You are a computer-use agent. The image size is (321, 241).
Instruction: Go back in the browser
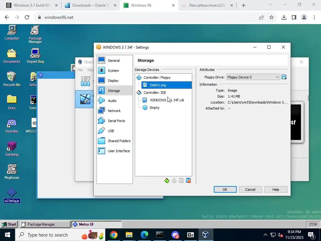7,17
